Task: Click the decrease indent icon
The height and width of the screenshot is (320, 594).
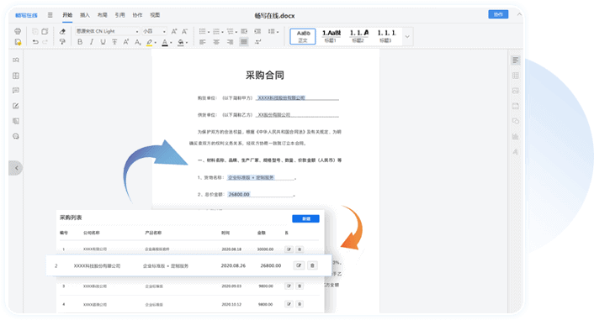Action: [x=244, y=31]
